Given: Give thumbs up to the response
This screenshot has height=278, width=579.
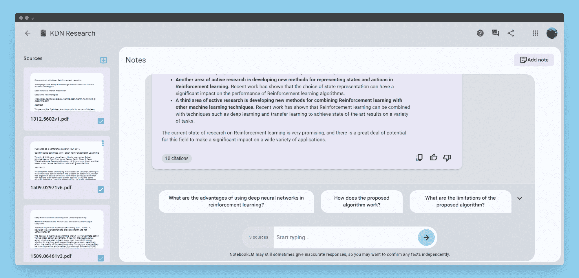Looking at the screenshot, I should coord(433,157).
